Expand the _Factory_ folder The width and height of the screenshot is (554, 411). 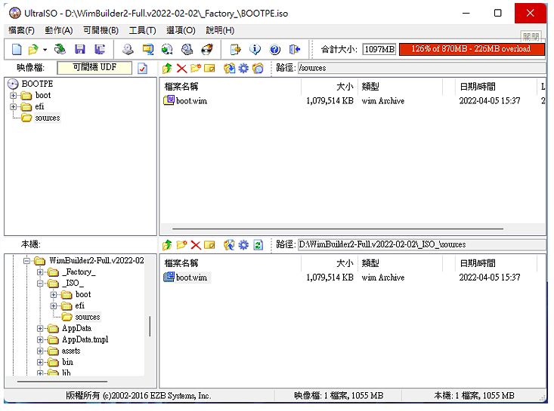click(40, 272)
